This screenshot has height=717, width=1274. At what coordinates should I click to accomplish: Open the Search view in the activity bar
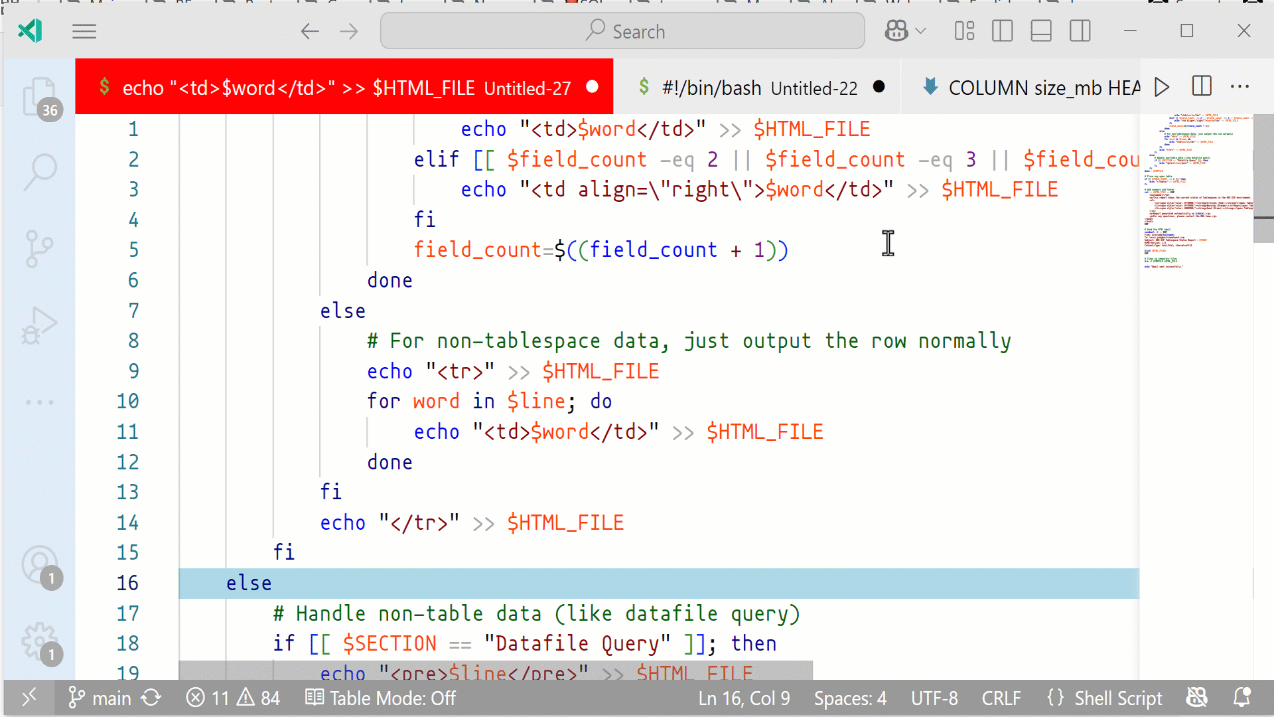40,171
